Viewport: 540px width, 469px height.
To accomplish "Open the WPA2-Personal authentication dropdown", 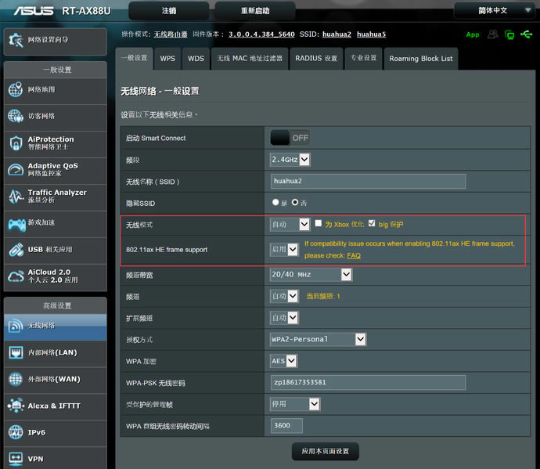I will tap(318, 339).
